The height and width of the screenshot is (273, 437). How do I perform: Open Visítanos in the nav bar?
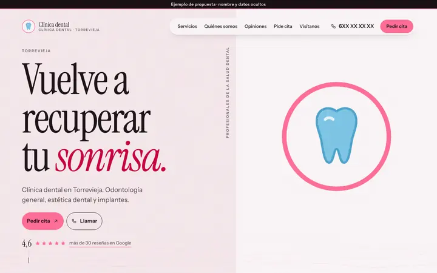[310, 27]
